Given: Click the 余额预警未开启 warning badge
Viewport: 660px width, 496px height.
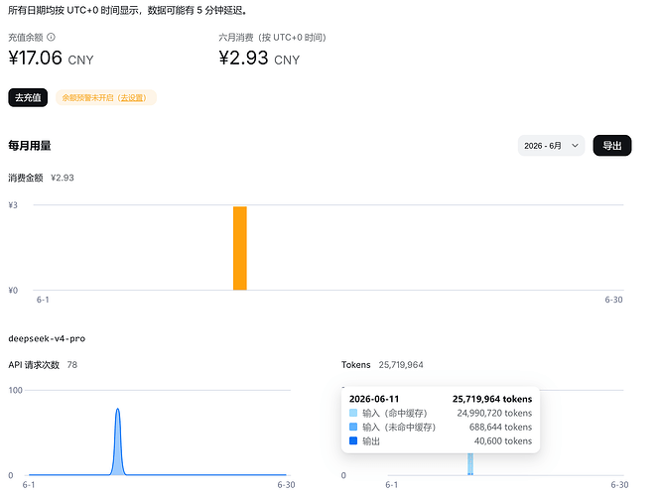Looking at the screenshot, I should click(x=106, y=97).
